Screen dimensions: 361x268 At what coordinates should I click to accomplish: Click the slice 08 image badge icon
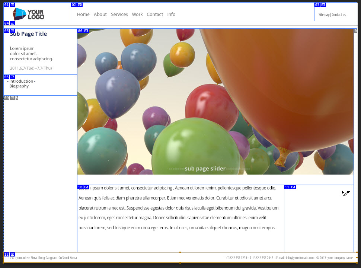[x=13, y=77]
